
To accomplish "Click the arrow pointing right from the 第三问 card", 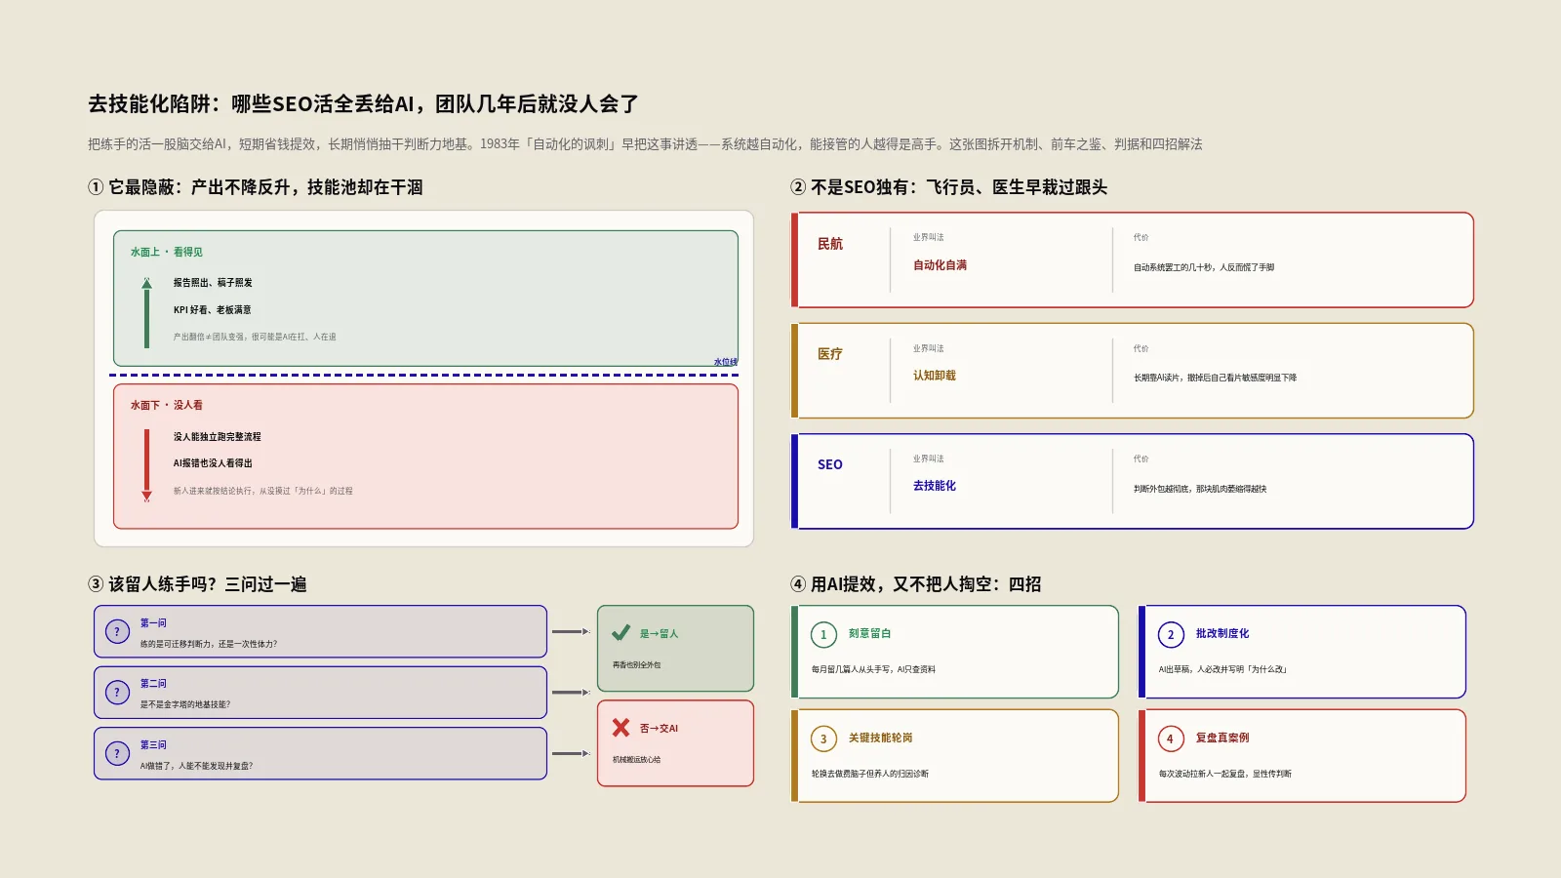I will [571, 753].
